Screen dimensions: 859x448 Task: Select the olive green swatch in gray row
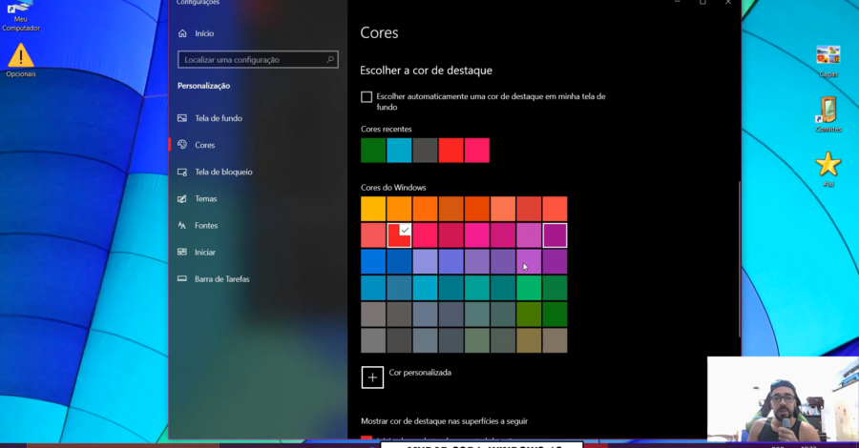529,314
